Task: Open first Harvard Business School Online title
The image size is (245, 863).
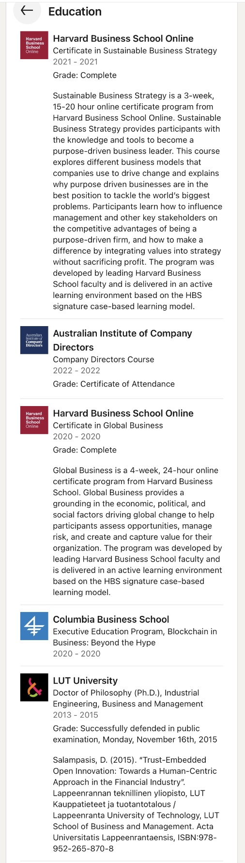Action: [123, 38]
